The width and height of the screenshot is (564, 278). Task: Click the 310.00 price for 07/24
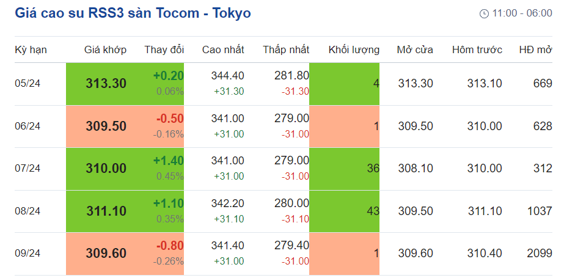click(x=106, y=169)
